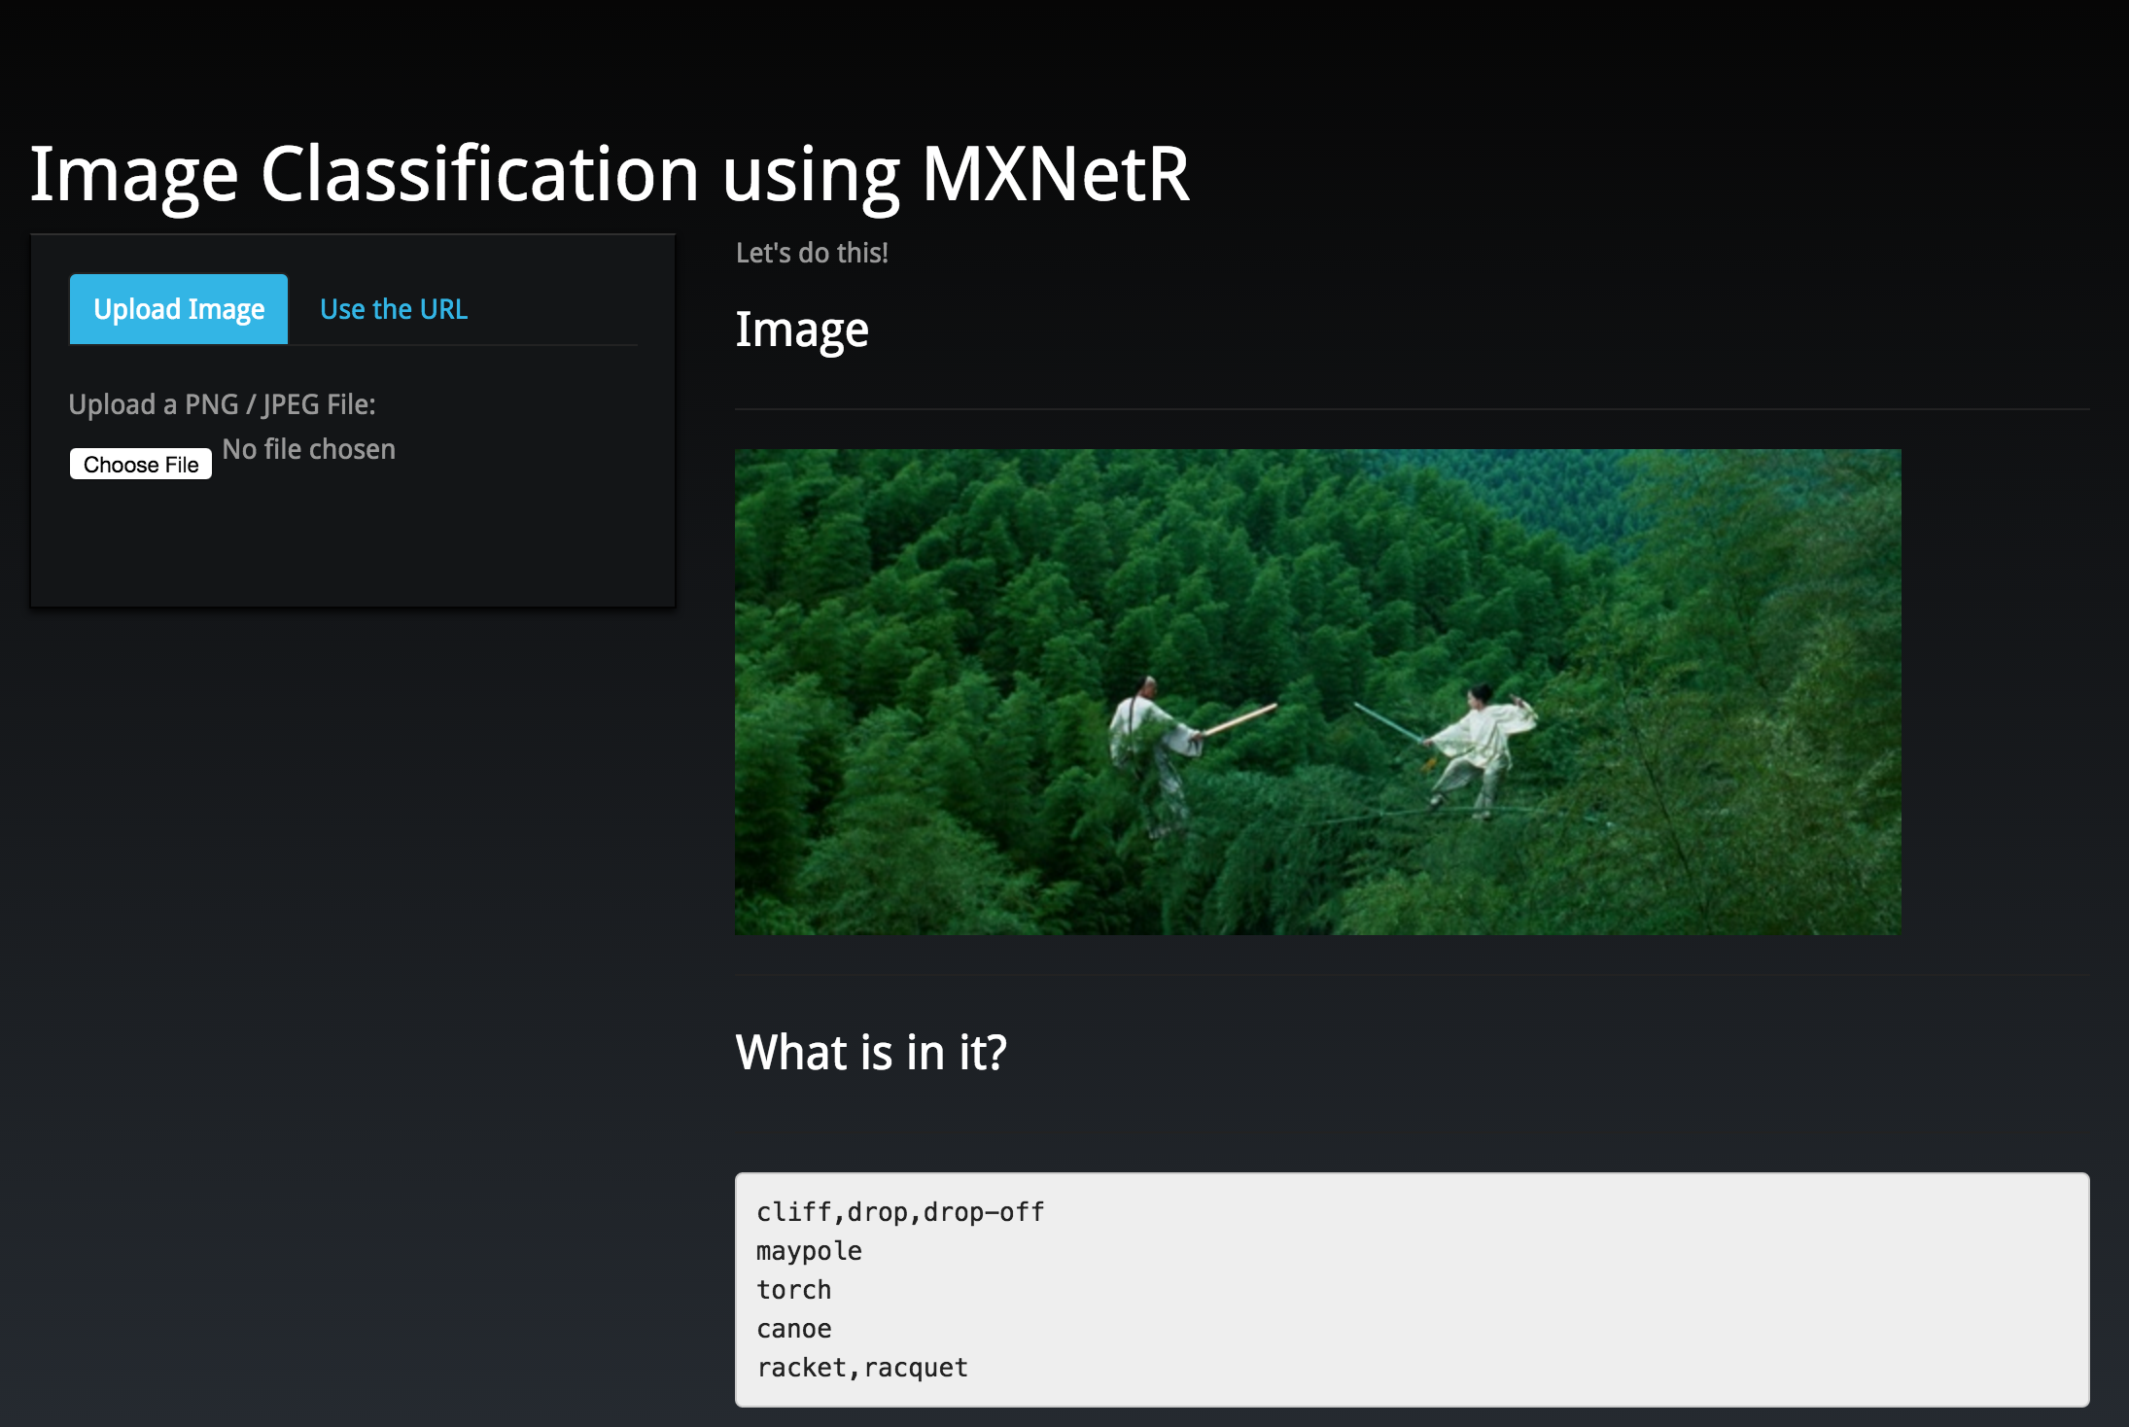Click the right swordsman in the image
The width and height of the screenshot is (2129, 1427).
click(1480, 744)
